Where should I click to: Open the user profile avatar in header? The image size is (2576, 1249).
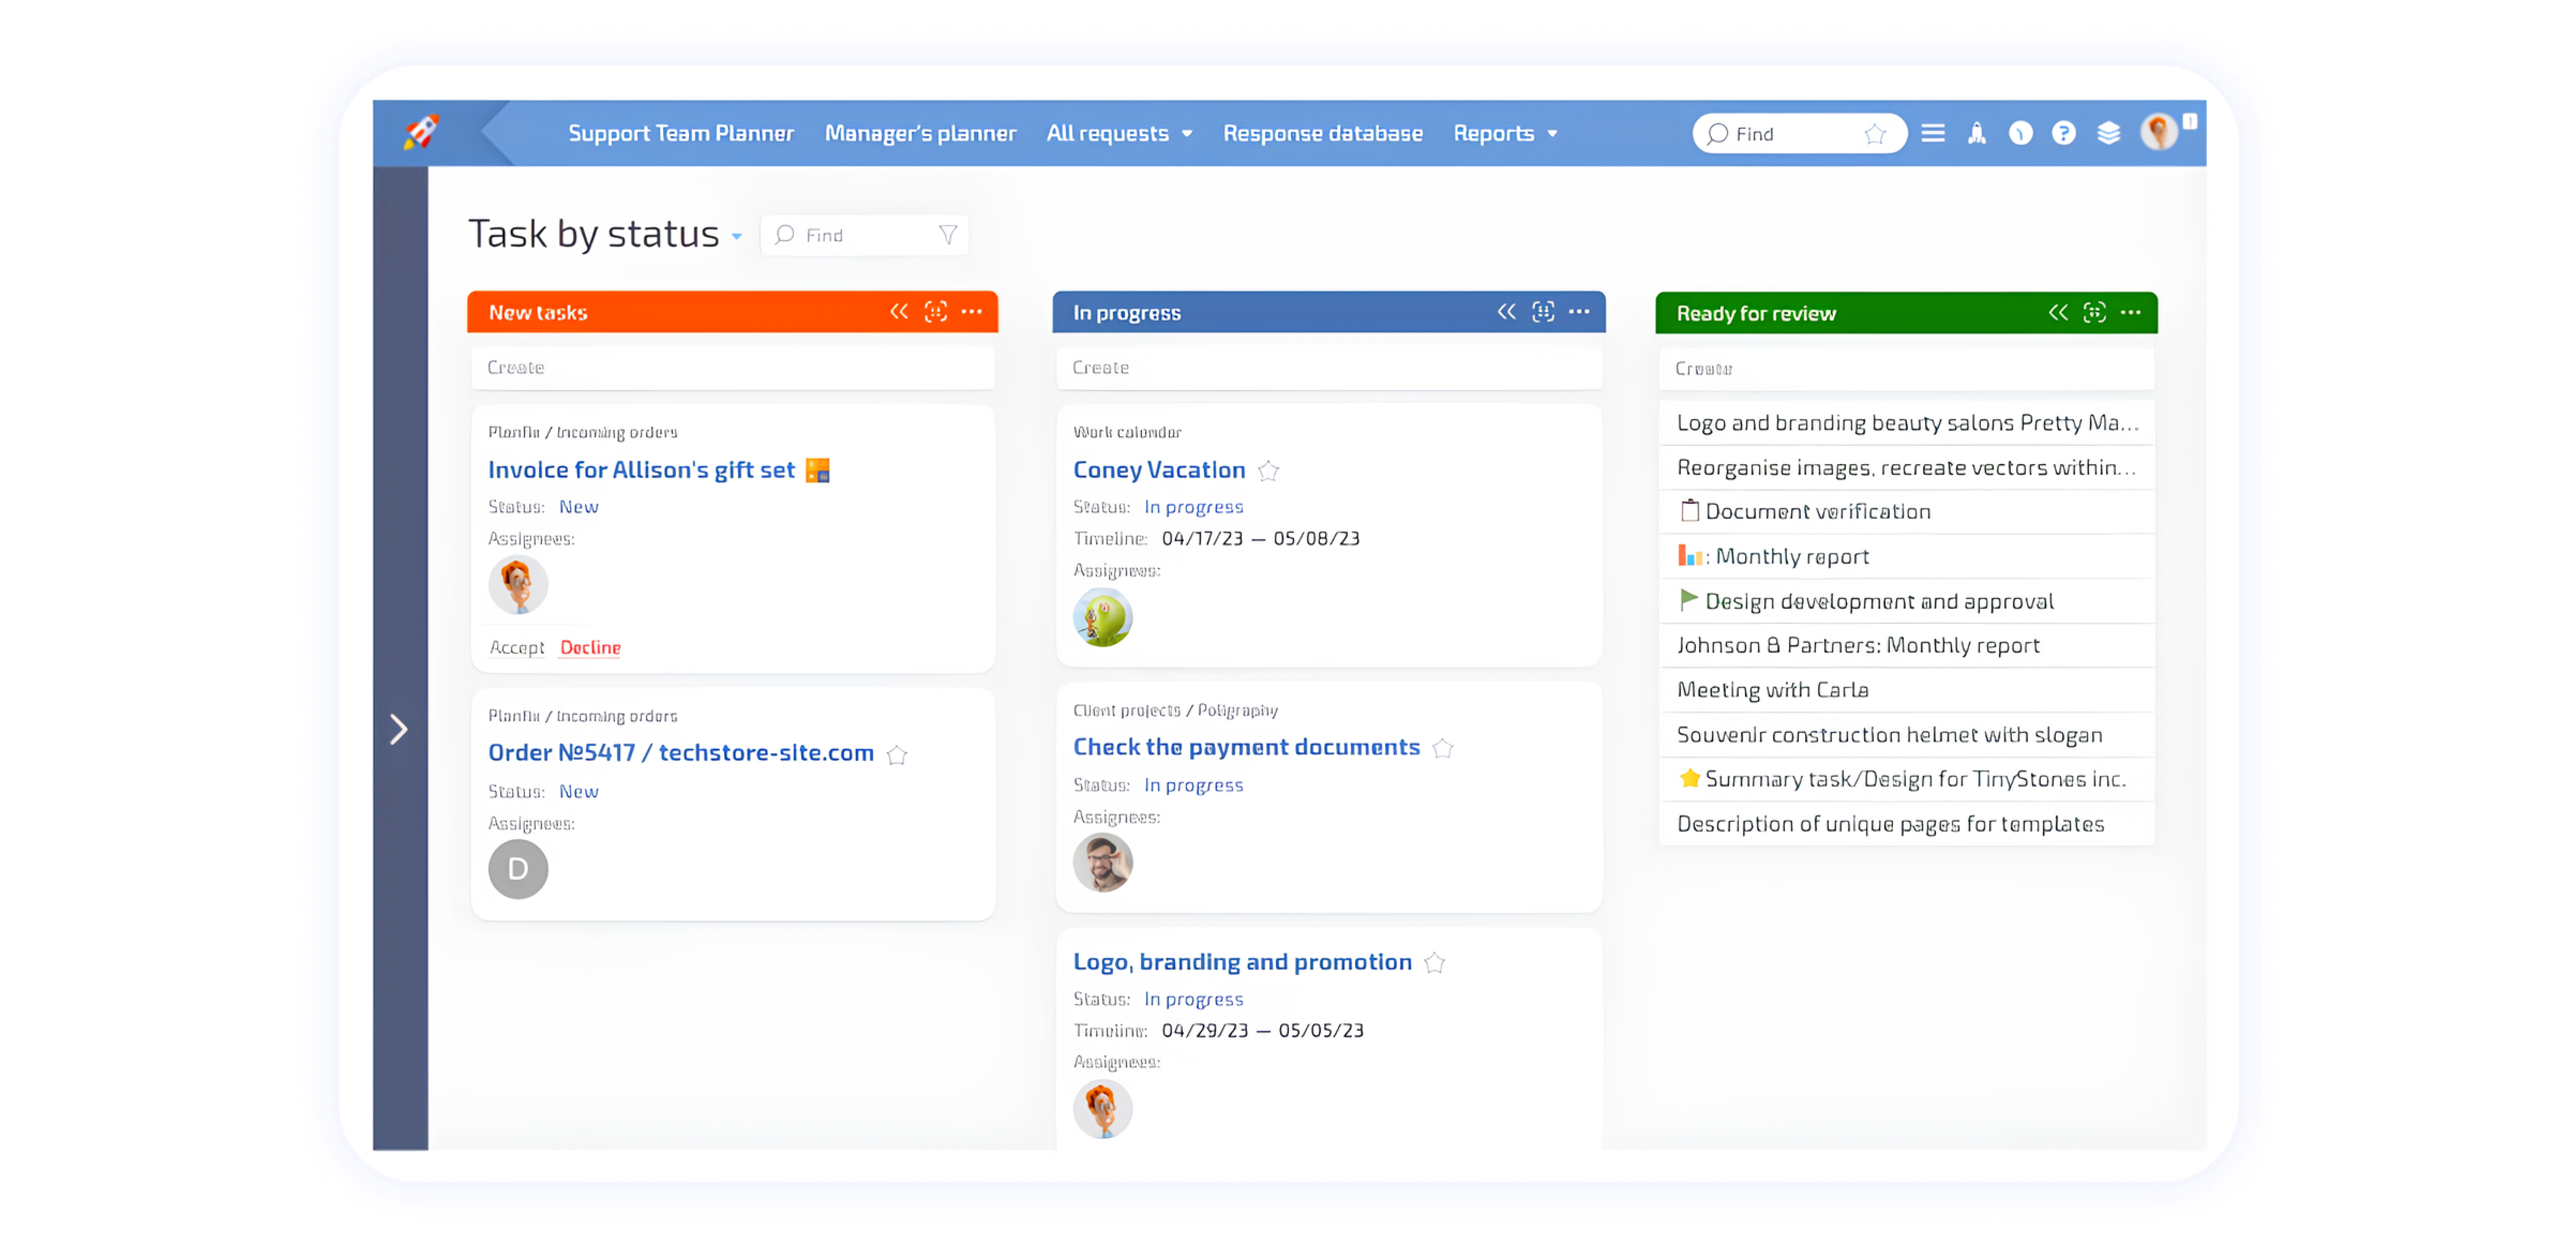[2159, 132]
